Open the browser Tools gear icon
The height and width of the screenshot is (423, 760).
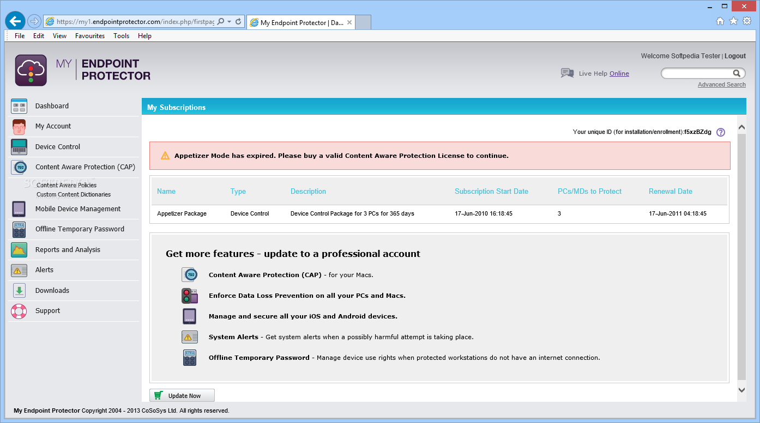pyautogui.click(x=747, y=21)
